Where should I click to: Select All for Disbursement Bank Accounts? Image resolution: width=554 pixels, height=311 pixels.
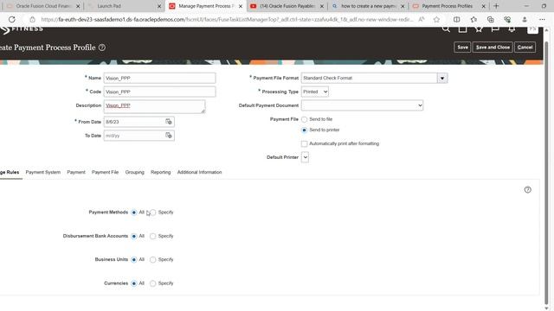(x=134, y=236)
